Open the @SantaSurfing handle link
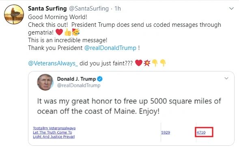 coord(89,9)
